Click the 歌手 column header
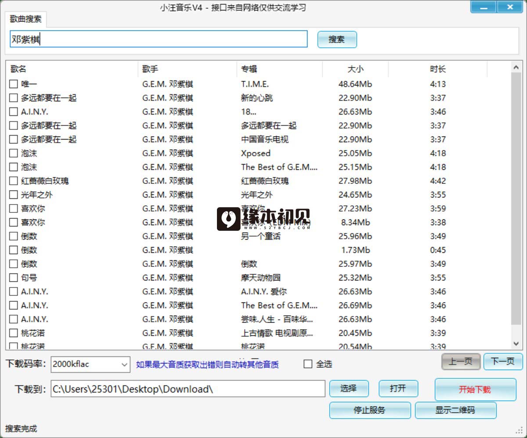The width and height of the screenshot is (527, 438). tap(188, 69)
